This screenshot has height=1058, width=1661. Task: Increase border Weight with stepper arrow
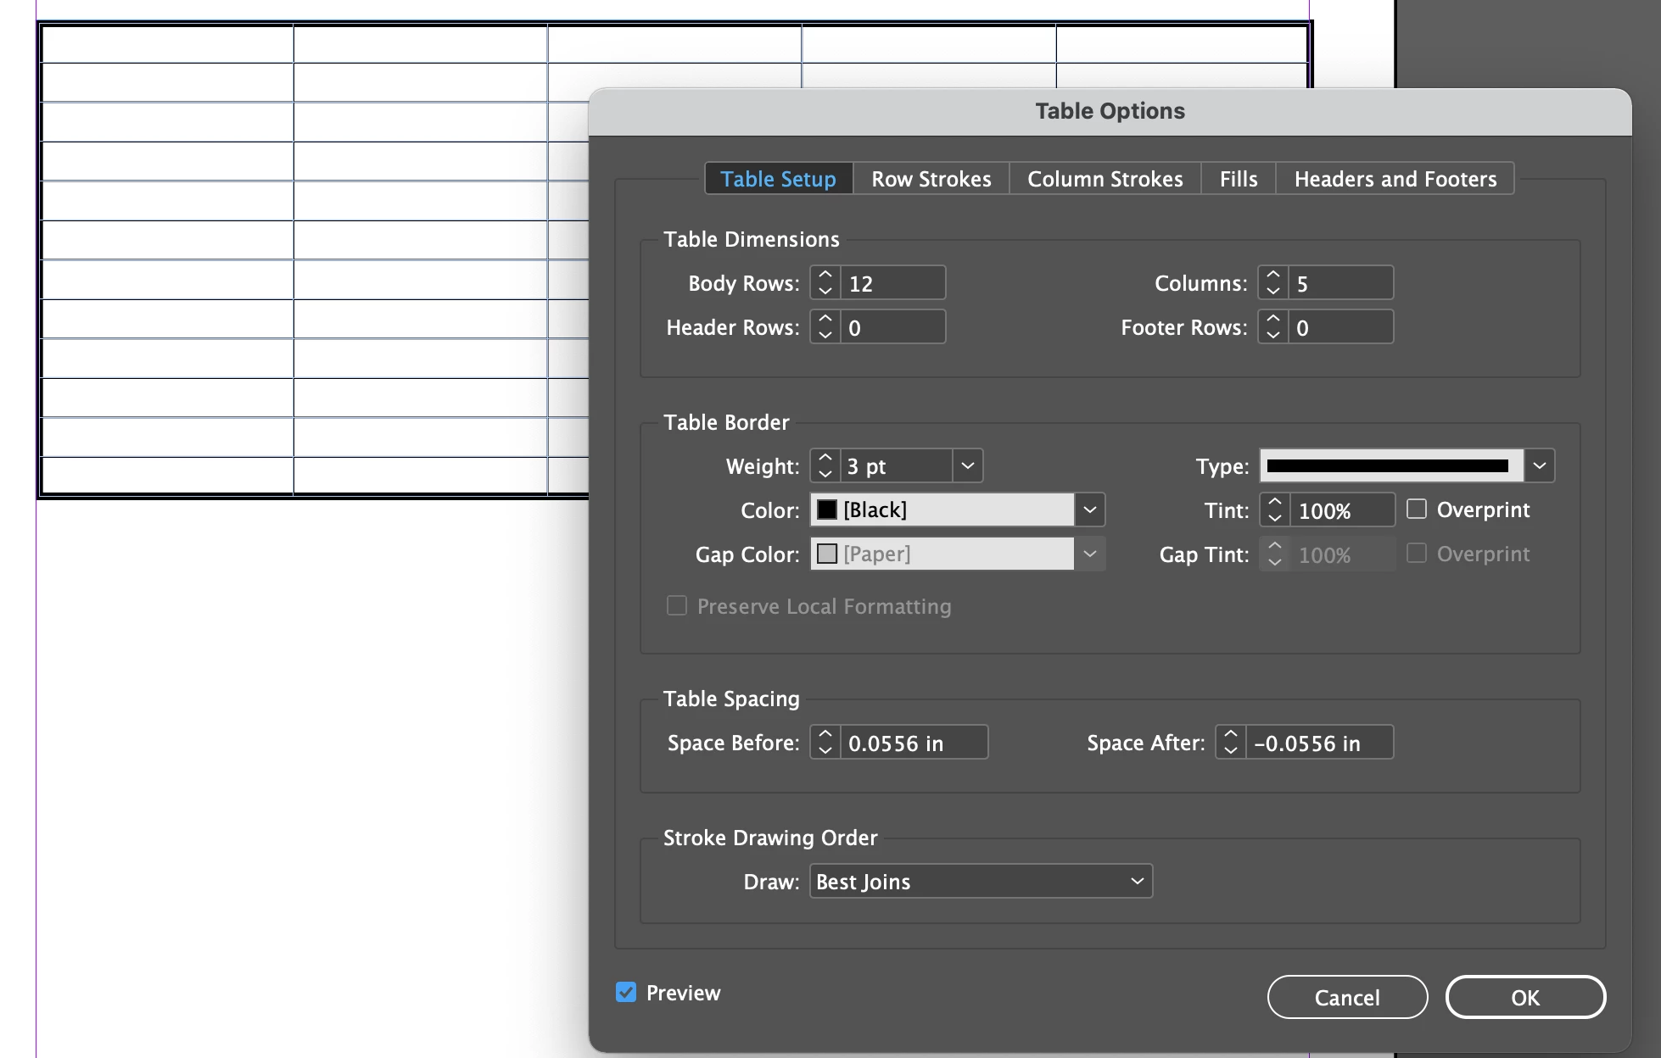tap(825, 458)
